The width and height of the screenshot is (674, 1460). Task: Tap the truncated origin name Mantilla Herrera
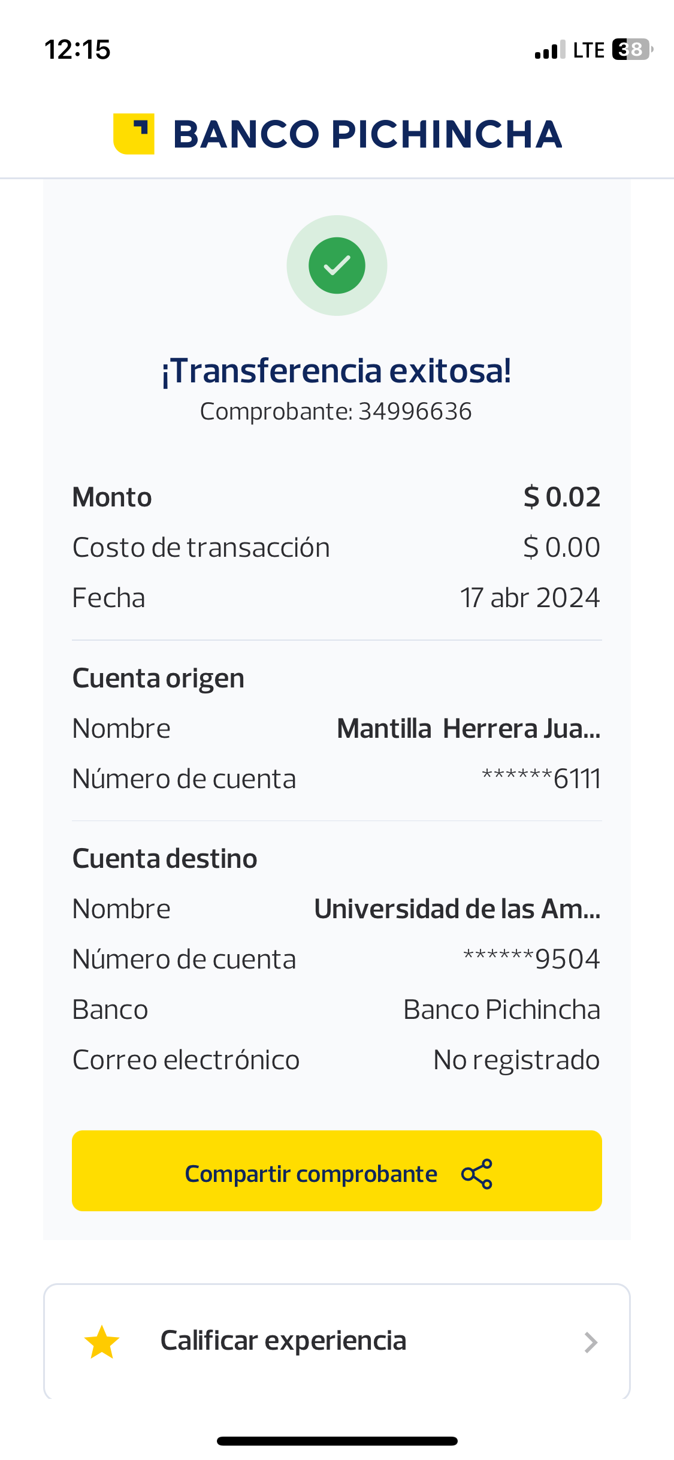[469, 729]
